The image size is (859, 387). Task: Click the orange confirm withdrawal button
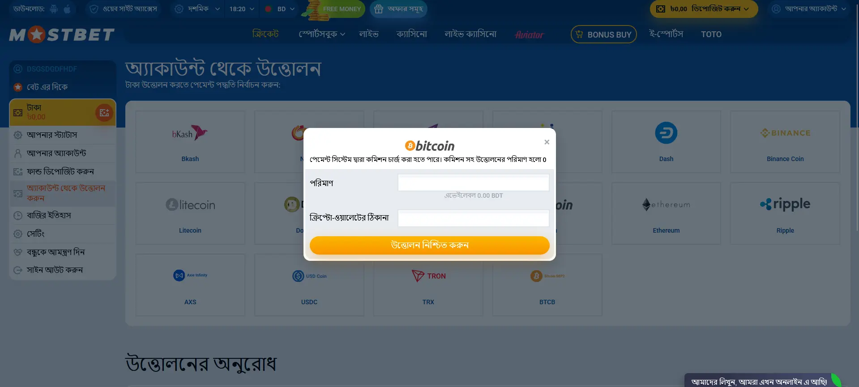(429, 245)
